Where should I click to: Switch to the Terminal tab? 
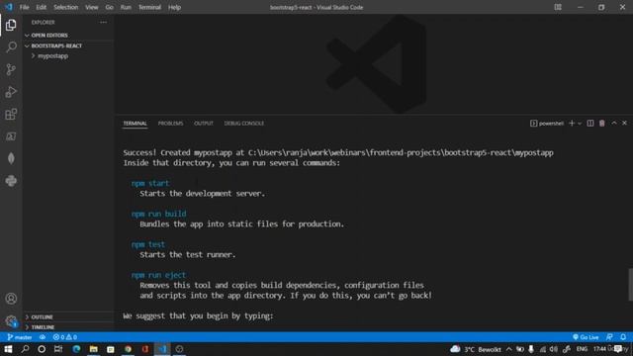[x=136, y=123]
